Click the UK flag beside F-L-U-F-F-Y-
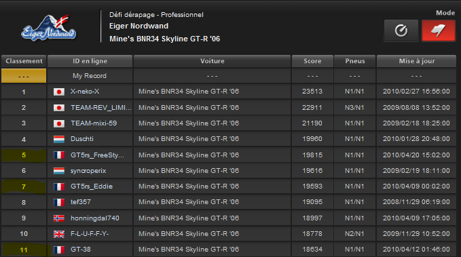 pyautogui.click(x=59, y=234)
